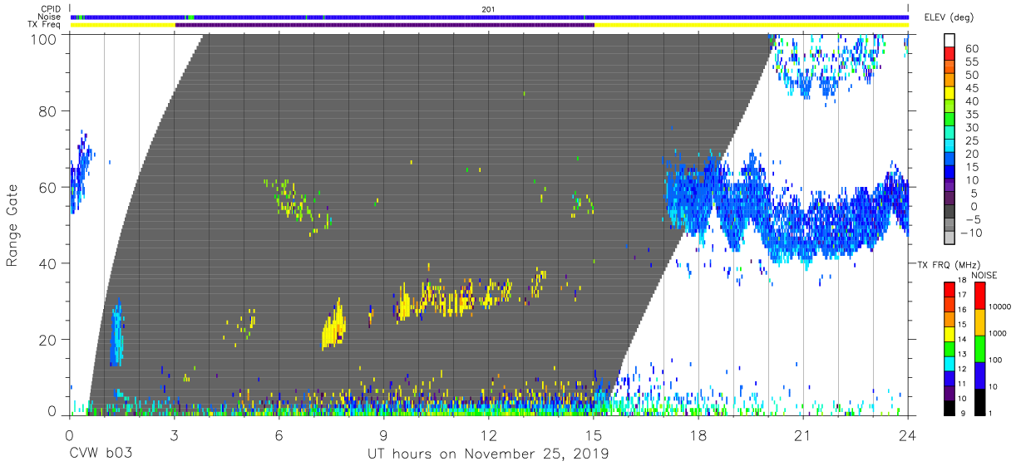Click the purple segment of TX Freq bar
The height and width of the screenshot is (471, 1021).
pos(385,25)
